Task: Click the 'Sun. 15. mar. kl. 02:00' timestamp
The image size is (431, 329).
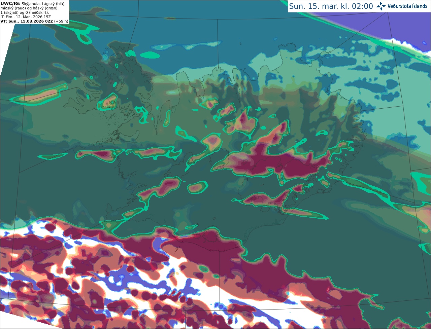Action: (331, 6)
